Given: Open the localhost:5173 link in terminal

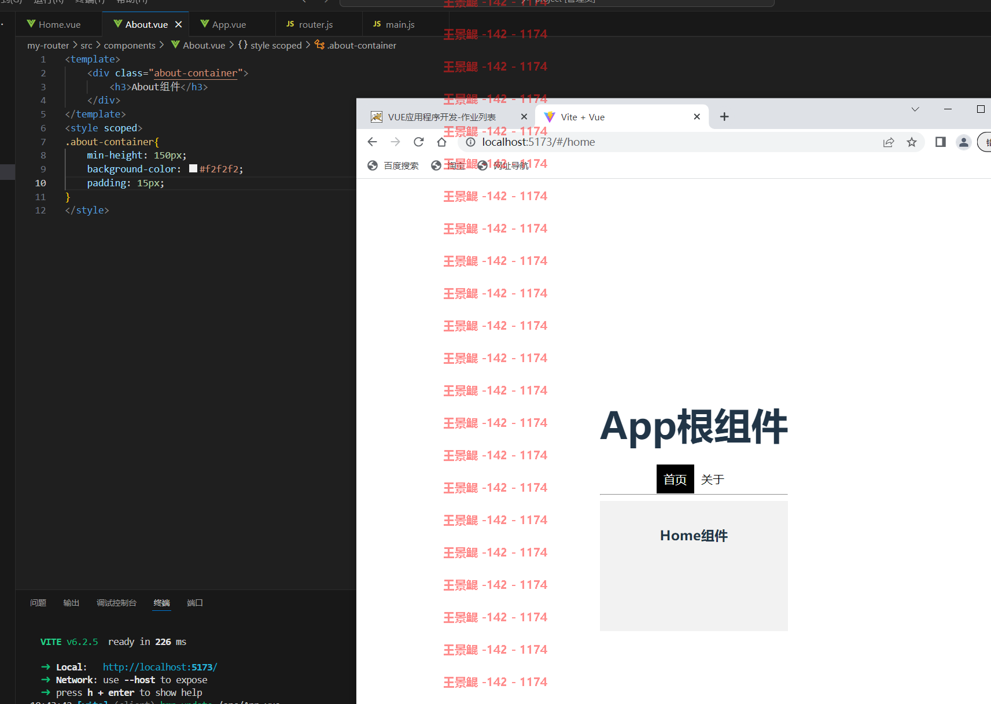Looking at the screenshot, I should (160, 667).
